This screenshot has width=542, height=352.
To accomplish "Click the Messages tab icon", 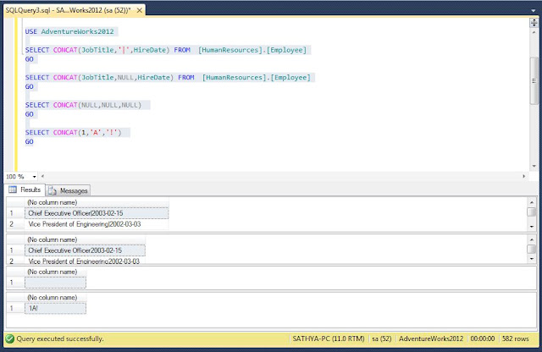I will click(53, 190).
